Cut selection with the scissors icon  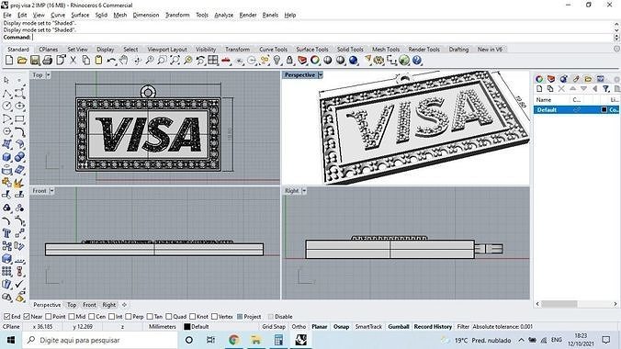tap(73, 61)
